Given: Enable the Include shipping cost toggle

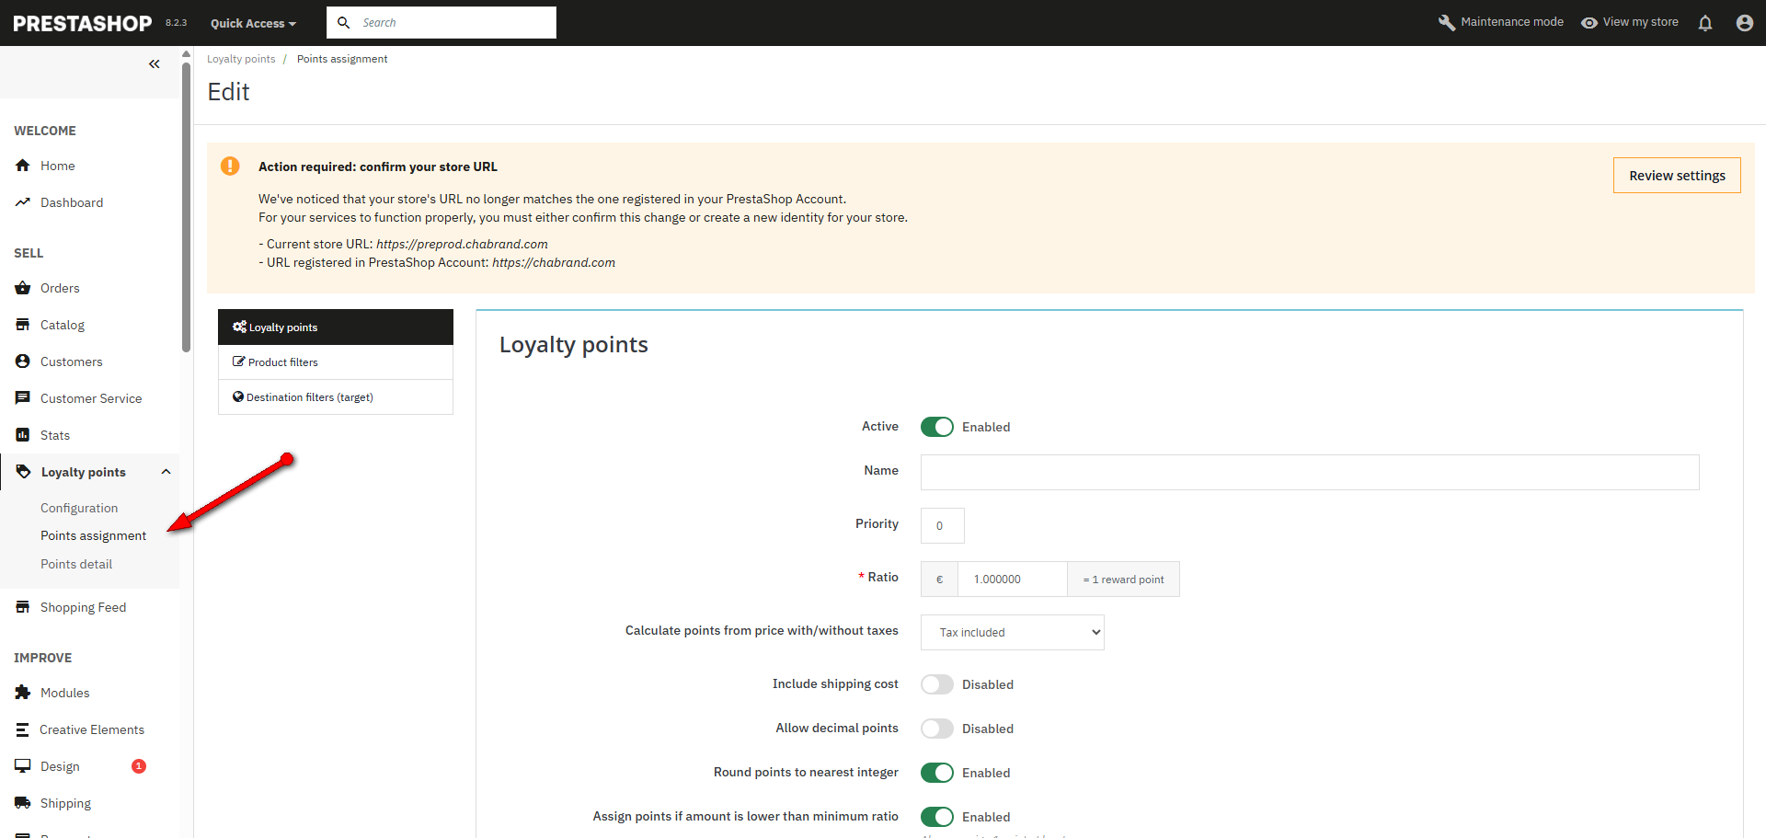Looking at the screenshot, I should (x=936, y=684).
